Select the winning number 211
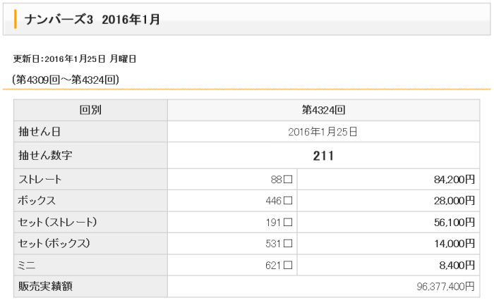Screen dimensions: 494x305 click(x=323, y=156)
